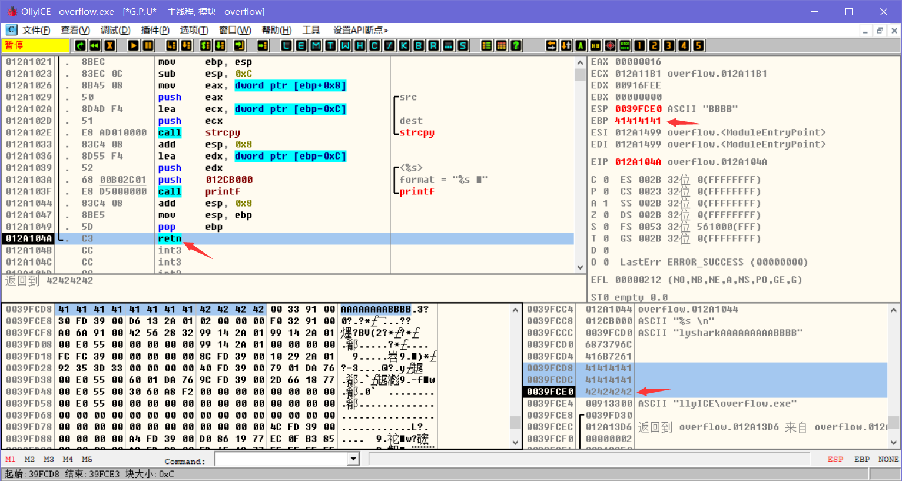Open the 帮助(H) menu

click(x=277, y=30)
